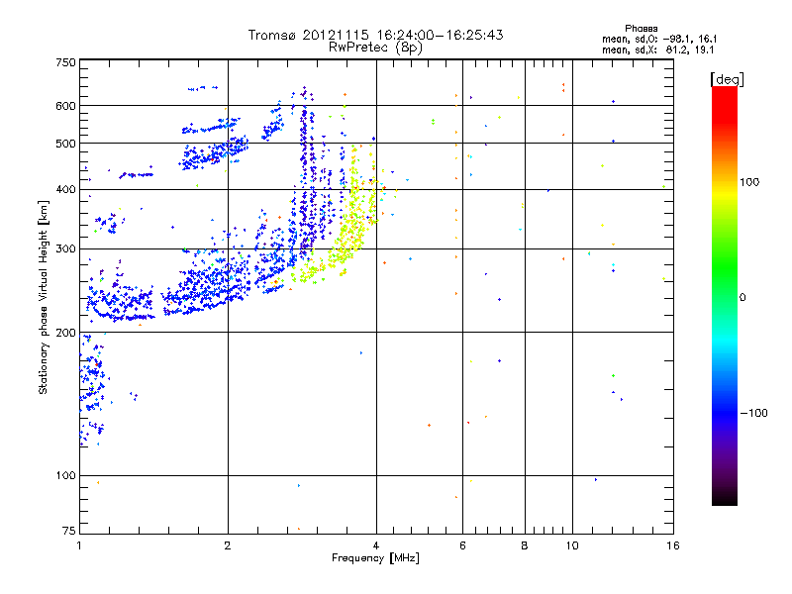Click the Stationary phase Virtual Height axis label

pos(44,297)
